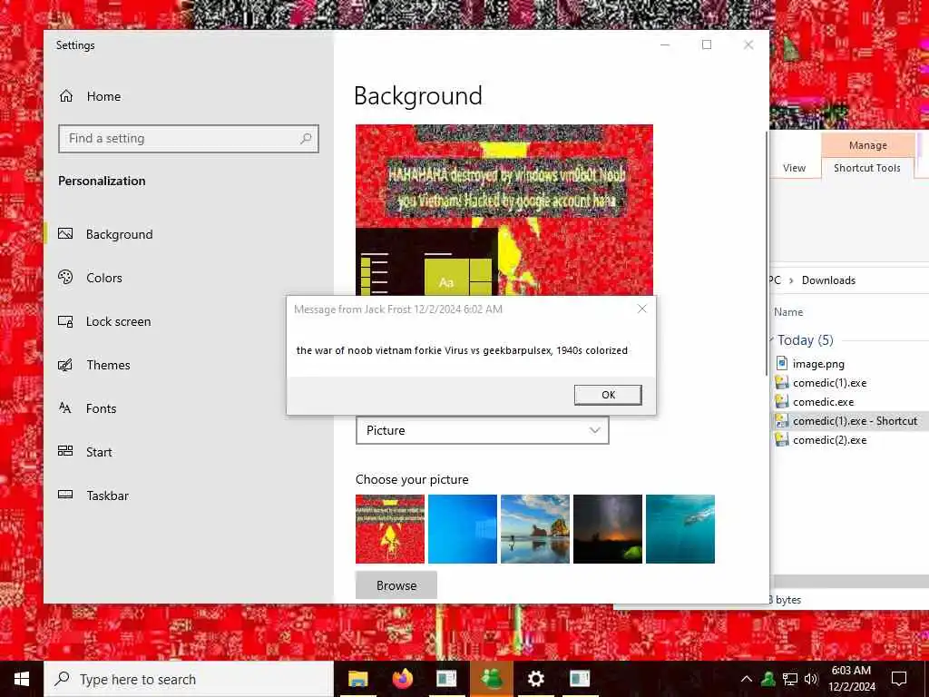
Task: Click the comedic(2).exe file icon
Action: (x=782, y=440)
